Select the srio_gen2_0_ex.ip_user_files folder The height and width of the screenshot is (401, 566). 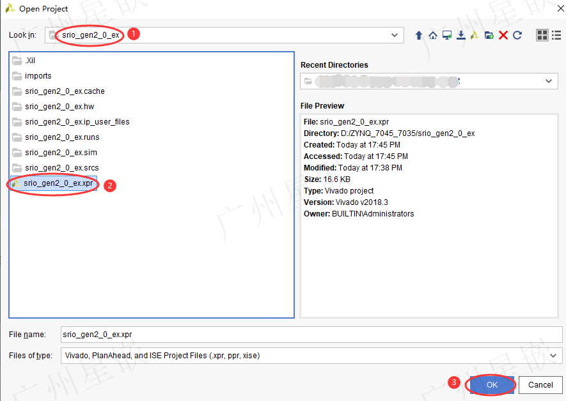tap(71, 122)
